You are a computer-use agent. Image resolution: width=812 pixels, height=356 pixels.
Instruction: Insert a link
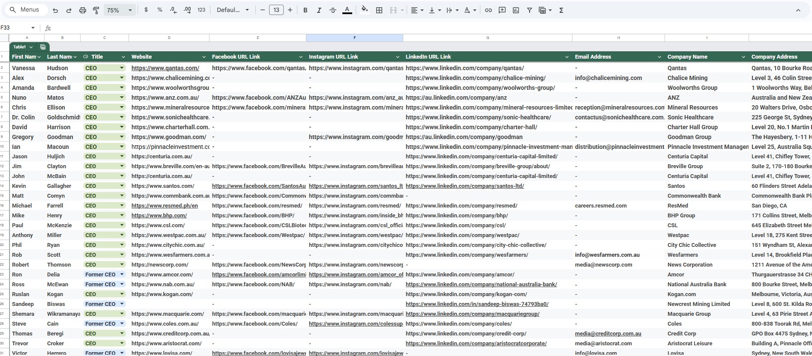pos(488,10)
